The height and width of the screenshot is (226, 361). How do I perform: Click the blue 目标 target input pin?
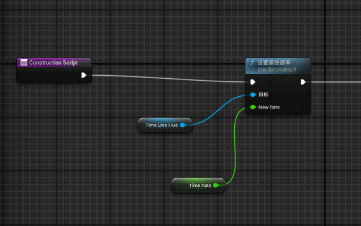coord(253,94)
